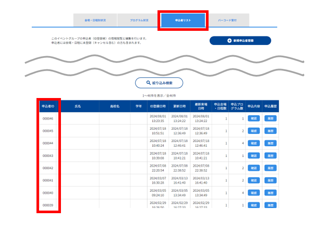The height and width of the screenshot is (229, 327).
Task: Open the バーコード受付 tab
Action: point(227,20)
